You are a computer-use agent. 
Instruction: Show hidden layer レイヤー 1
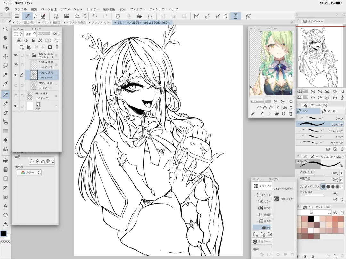pos(16,85)
